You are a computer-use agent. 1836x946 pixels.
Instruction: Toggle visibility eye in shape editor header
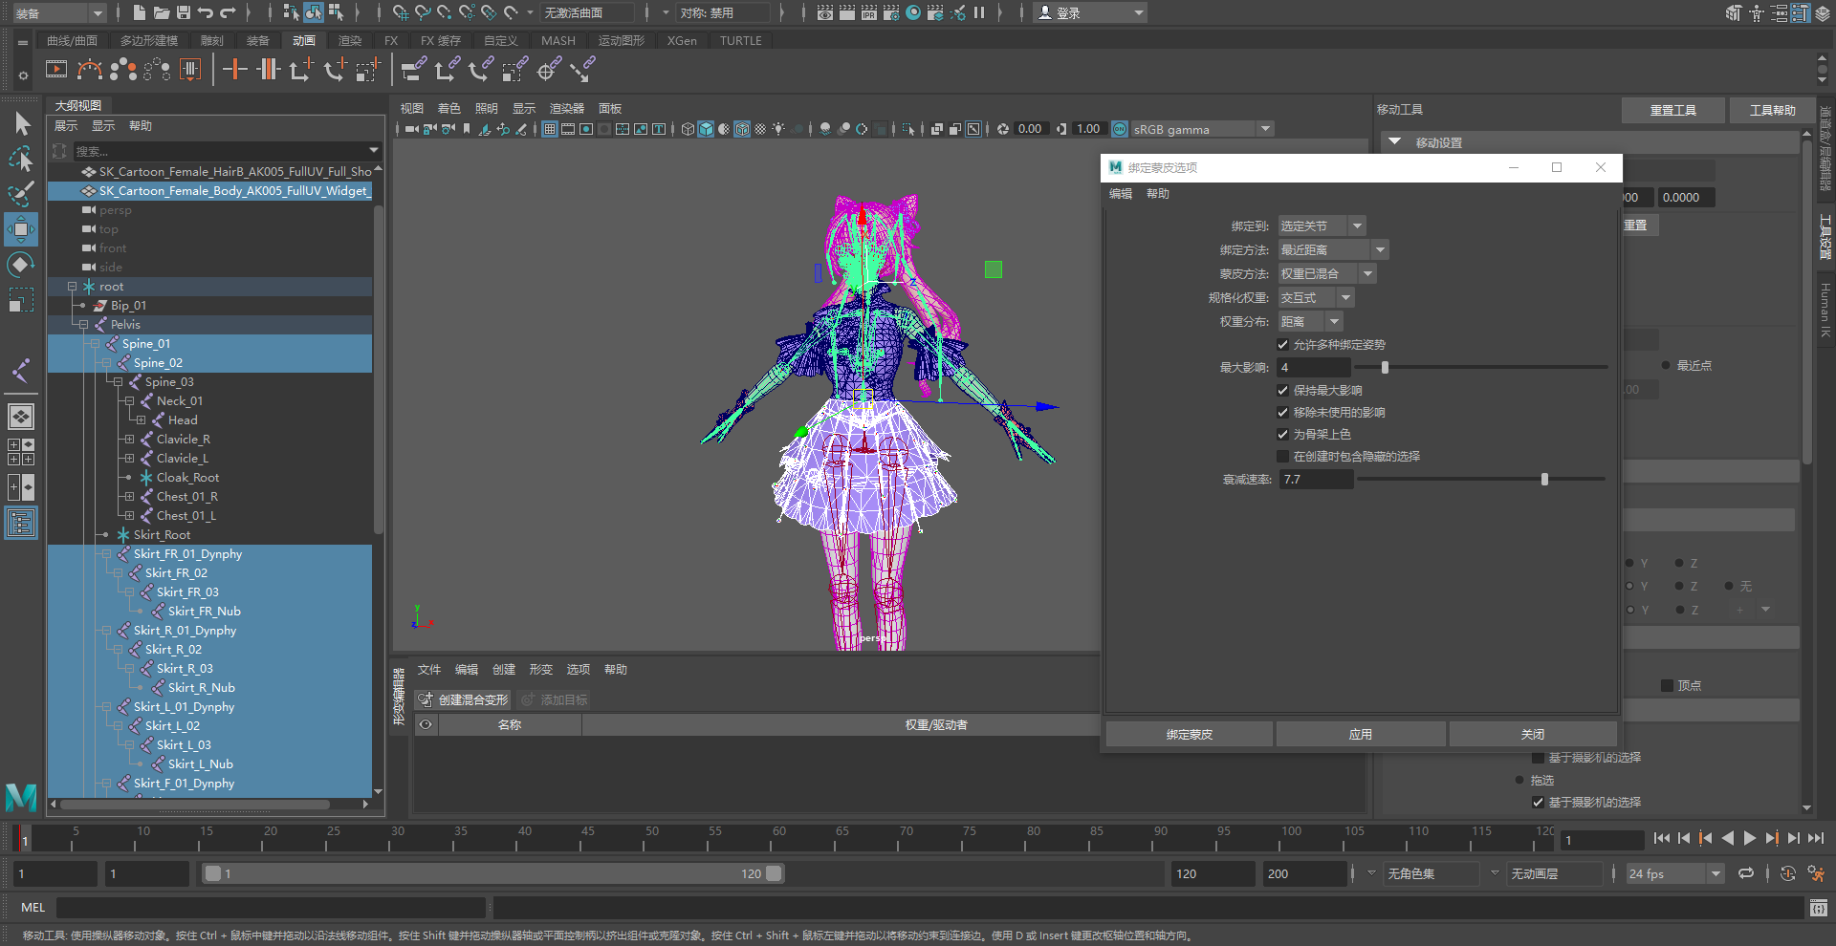point(426,725)
